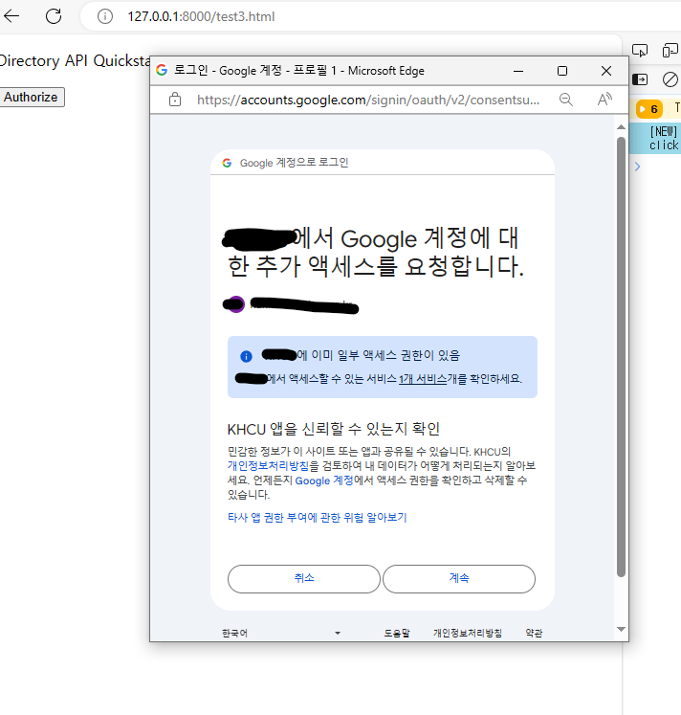The image size is (681, 715).
Task: Open the '개인정보처리방침' link in body text
Action: coord(268,466)
